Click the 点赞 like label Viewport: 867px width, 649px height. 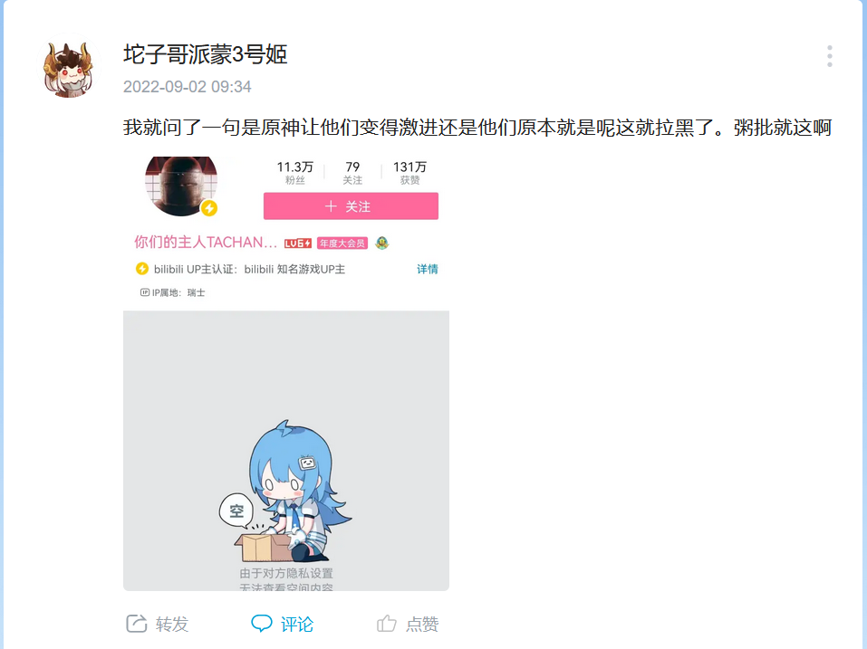(422, 625)
